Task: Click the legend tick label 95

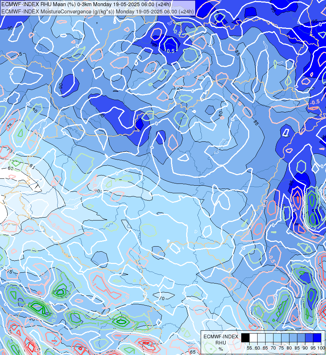Action: pyautogui.click(x=313, y=348)
